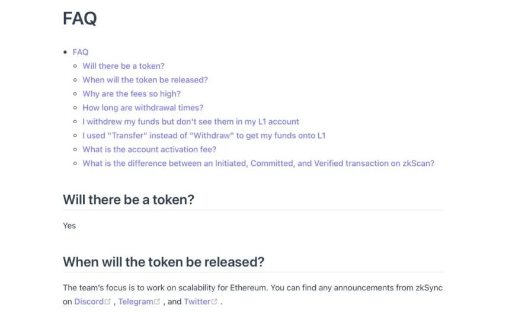The height and width of the screenshot is (327, 512).
Task: Click the external-link icon beside Telegram
Action: [157, 302]
